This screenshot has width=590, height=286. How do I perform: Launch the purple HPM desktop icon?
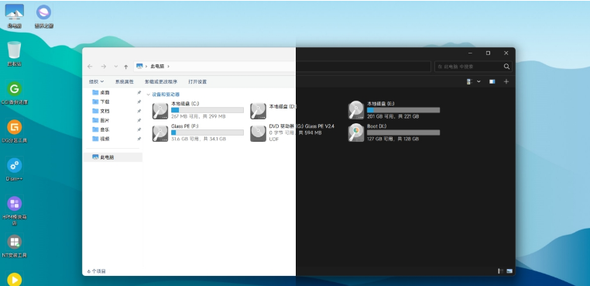pyautogui.click(x=14, y=211)
